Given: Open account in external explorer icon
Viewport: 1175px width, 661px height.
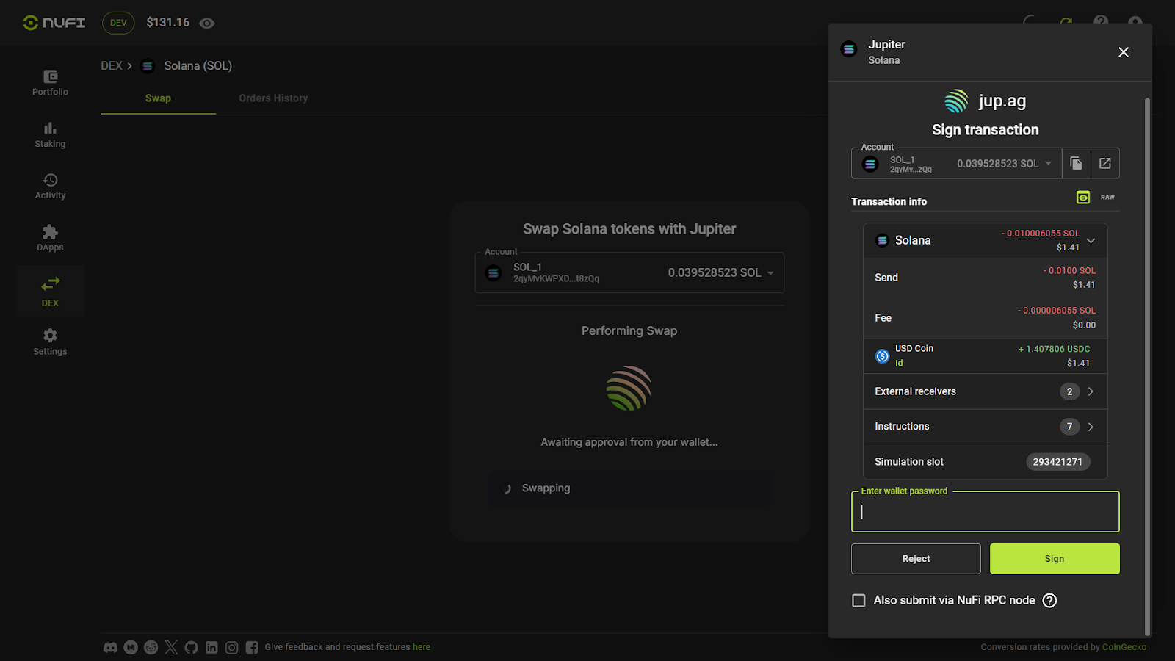Looking at the screenshot, I should tap(1105, 164).
